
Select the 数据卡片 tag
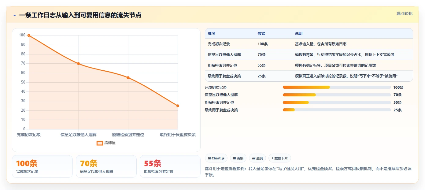point(280,158)
